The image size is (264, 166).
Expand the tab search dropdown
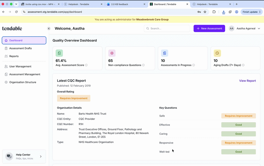[x=16, y=4]
